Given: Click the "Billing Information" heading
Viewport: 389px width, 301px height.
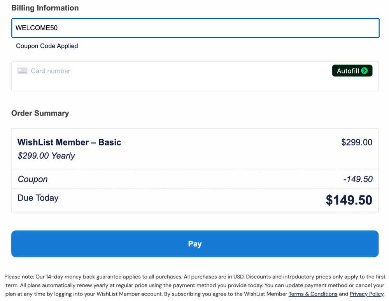Looking at the screenshot, I should click(x=45, y=8).
